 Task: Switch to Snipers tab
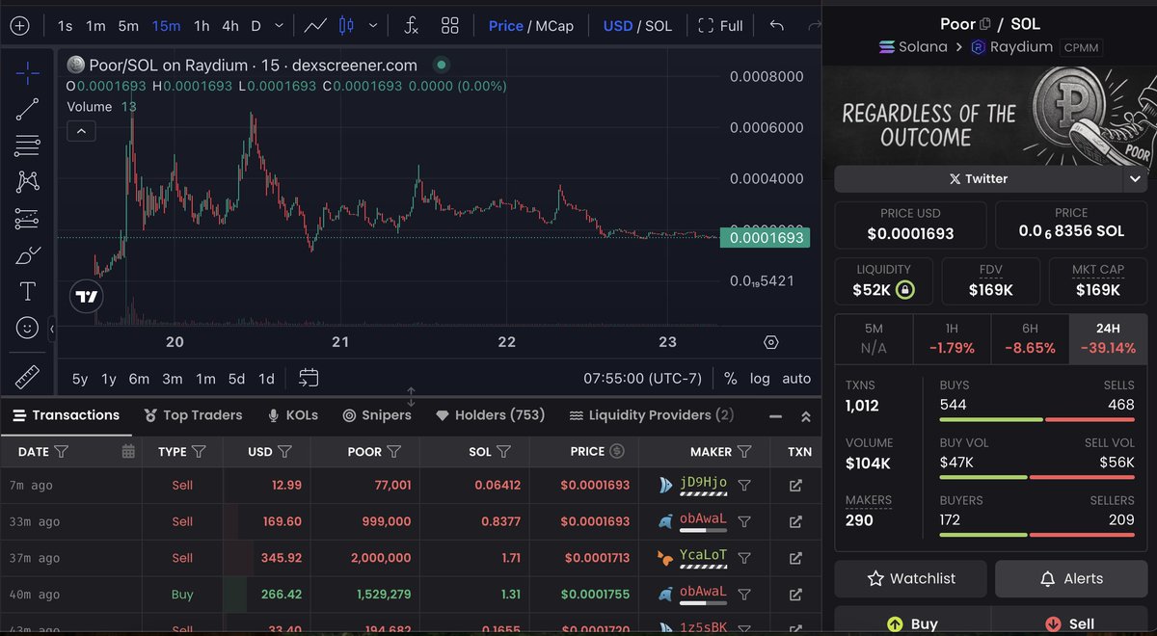point(377,415)
